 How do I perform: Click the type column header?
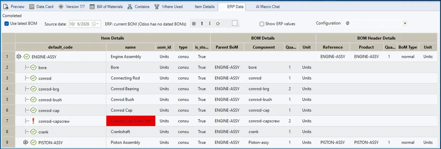click(183, 47)
